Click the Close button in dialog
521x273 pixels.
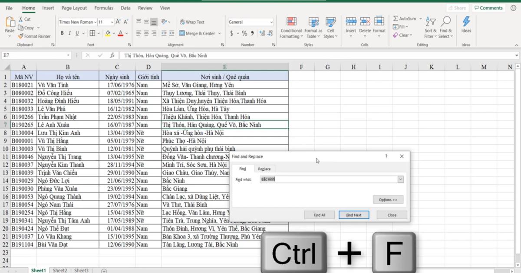(392, 215)
